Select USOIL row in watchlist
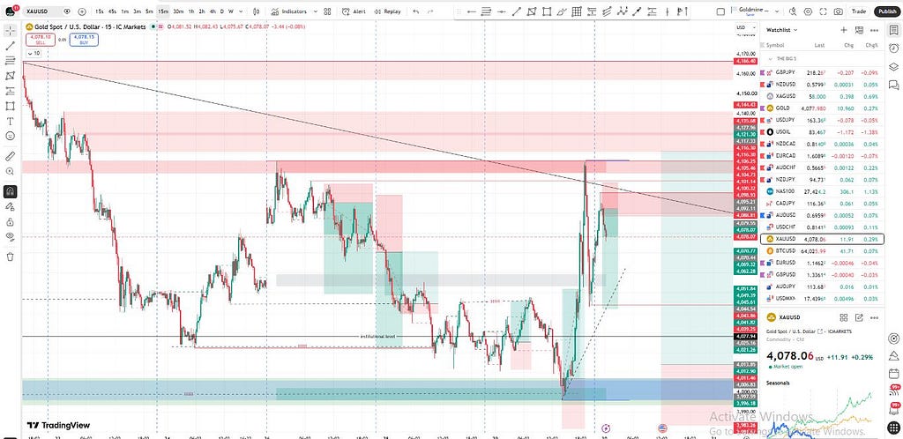The width and height of the screenshot is (903, 439). (822, 131)
